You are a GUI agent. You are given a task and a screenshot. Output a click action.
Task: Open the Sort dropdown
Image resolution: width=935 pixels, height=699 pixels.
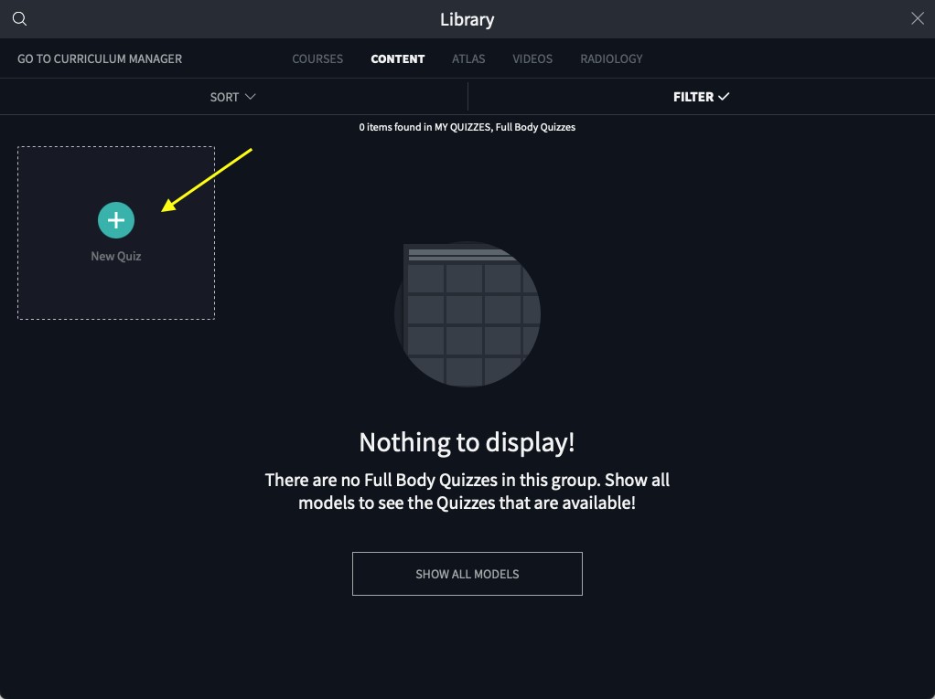pos(225,97)
